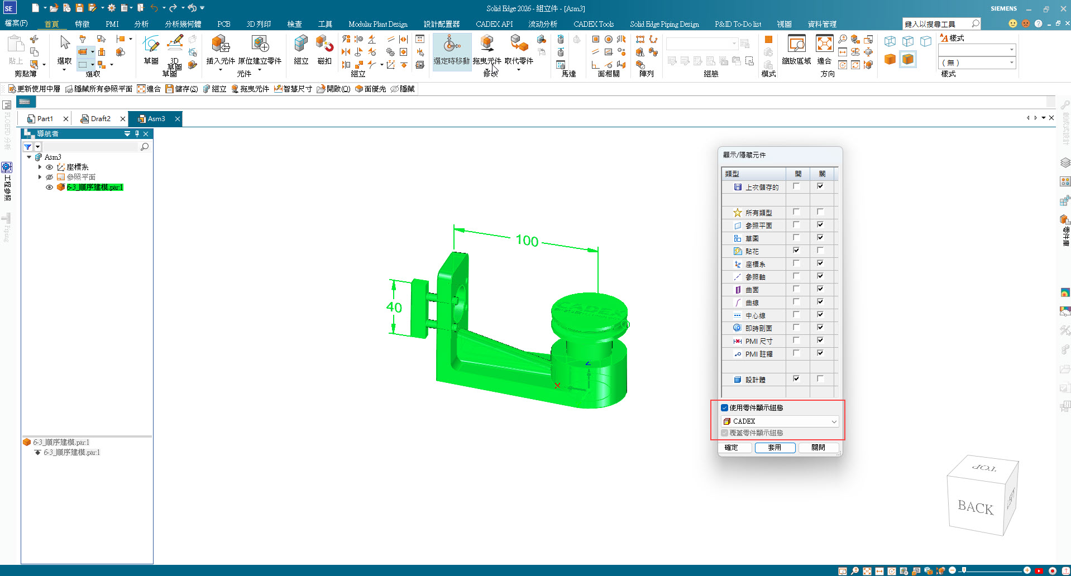The width and height of the screenshot is (1071, 576).
Task: Toggle visibility eye of 座標系 node
Action: (x=50, y=167)
